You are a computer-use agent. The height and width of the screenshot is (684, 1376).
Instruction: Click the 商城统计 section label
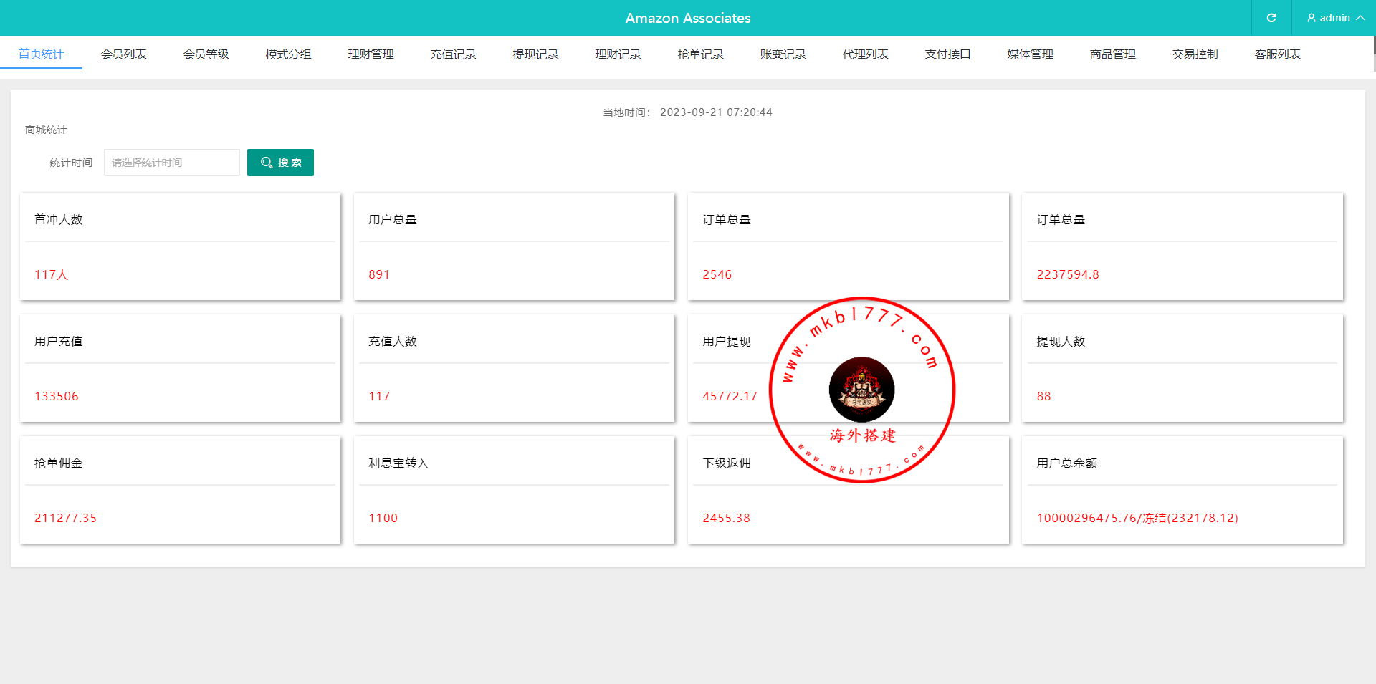(46, 130)
